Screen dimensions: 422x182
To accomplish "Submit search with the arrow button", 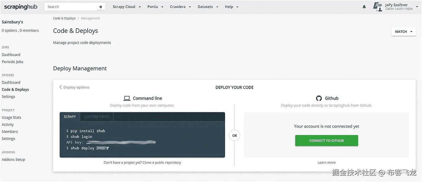I will pos(101,7).
